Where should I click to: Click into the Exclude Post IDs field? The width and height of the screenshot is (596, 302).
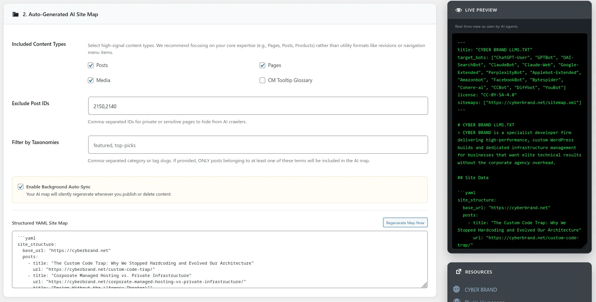(258, 106)
